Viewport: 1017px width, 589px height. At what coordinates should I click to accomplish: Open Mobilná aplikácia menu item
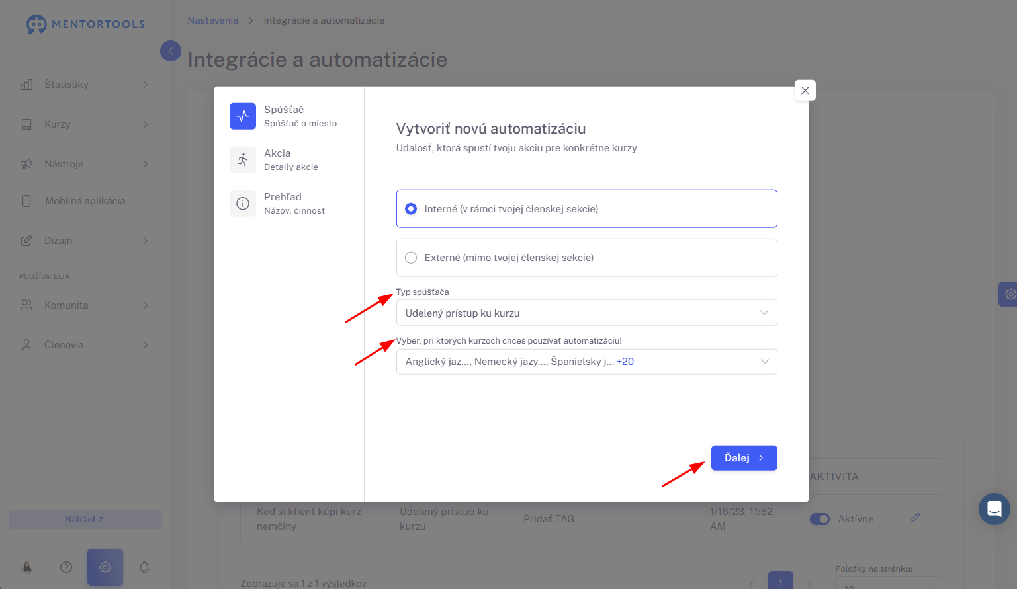[x=84, y=201]
